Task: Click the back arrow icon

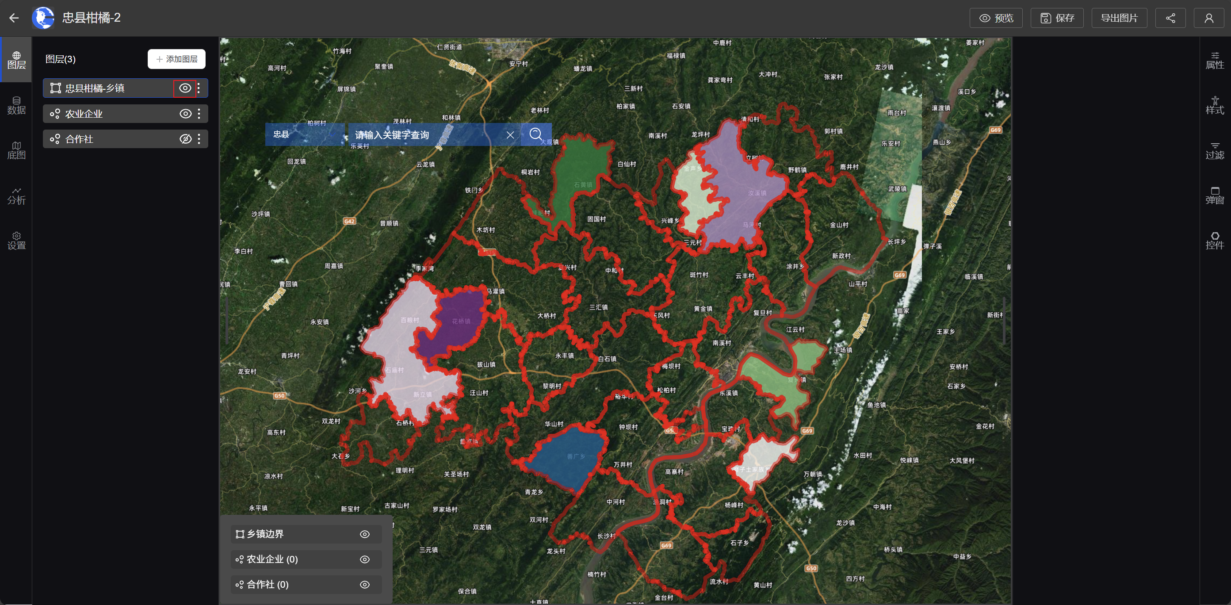Action: [x=14, y=18]
